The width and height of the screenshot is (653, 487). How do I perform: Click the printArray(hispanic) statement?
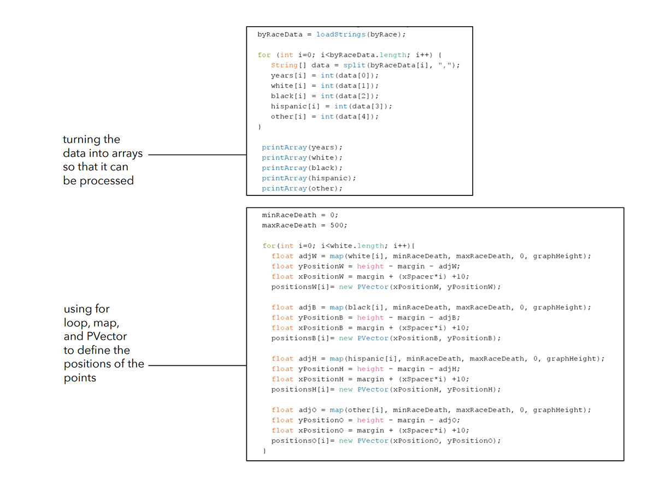point(309,178)
